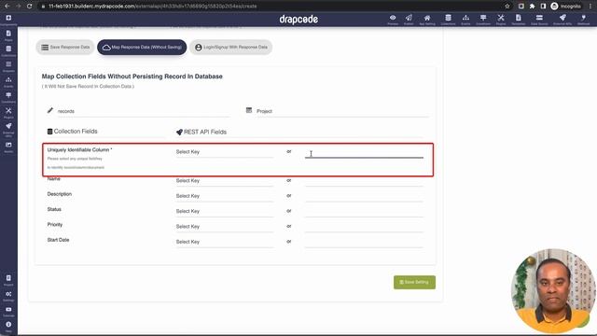Image resolution: width=597 pixels, height=336 pixels.
Task: Bookmark this page with the star icon
Action: 507,7
